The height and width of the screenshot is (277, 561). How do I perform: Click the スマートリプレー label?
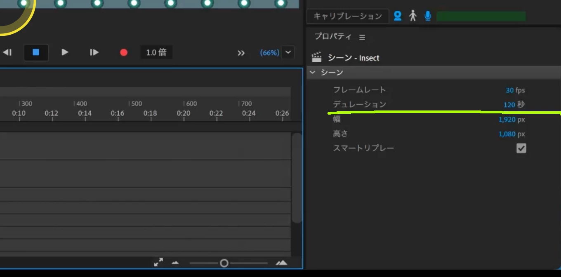tap(364, 148)
